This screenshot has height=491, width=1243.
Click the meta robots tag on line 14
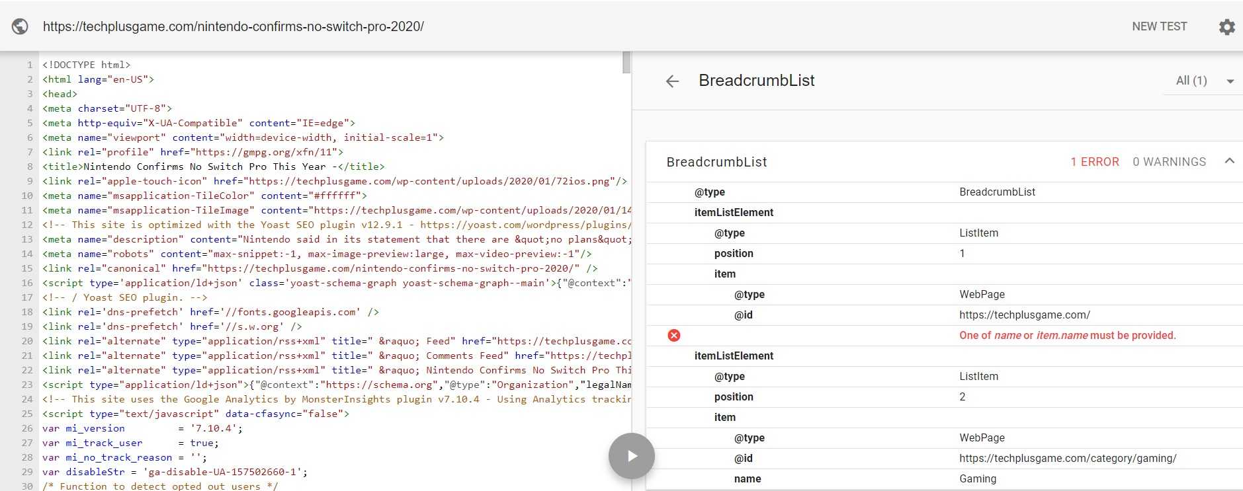317,254
